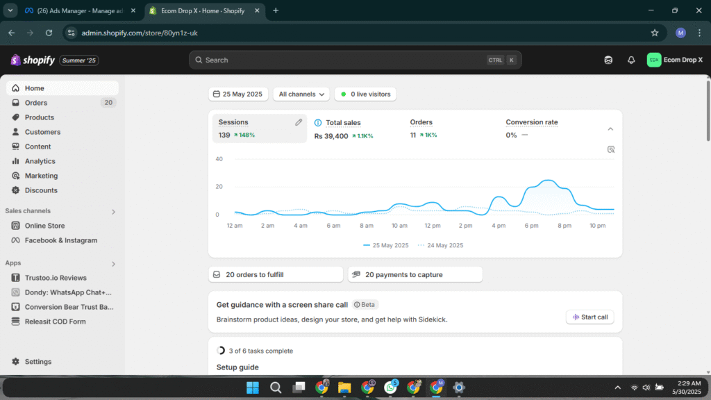Open the 25 May 2025 date picker

click(237, 94)
